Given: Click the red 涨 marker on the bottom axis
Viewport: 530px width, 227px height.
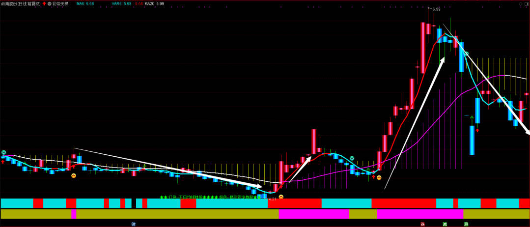Looking at the screenshot, I should [x=422, y=224].
